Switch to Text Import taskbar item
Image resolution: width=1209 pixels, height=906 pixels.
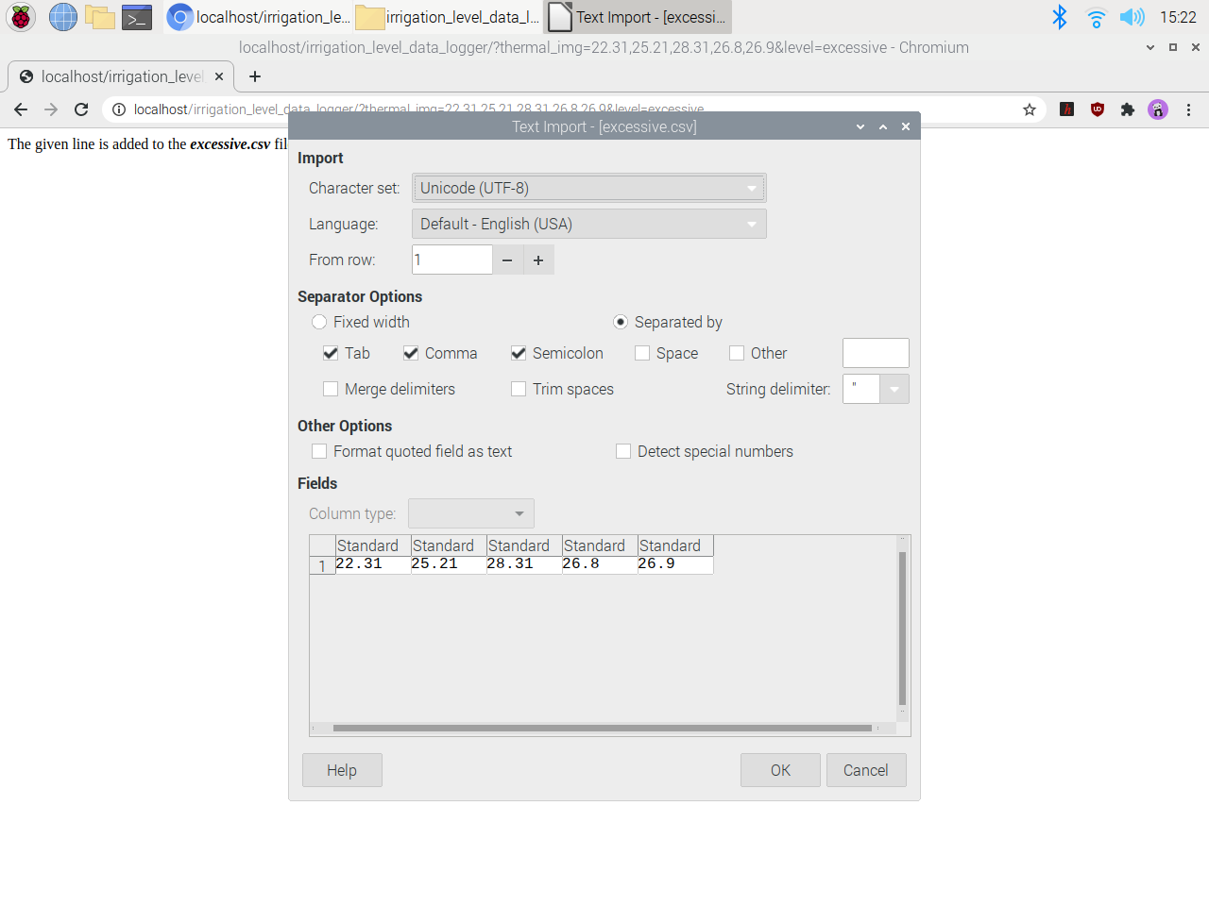[638, 17]
